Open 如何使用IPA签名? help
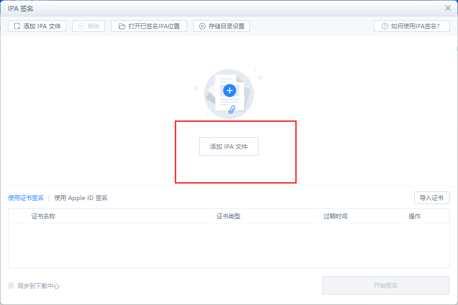 (x=412, y=26)
